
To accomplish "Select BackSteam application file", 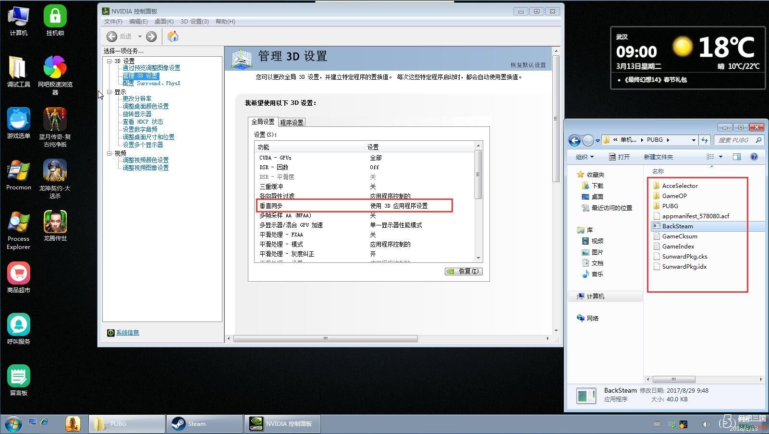I will click(x=673, y=226).
